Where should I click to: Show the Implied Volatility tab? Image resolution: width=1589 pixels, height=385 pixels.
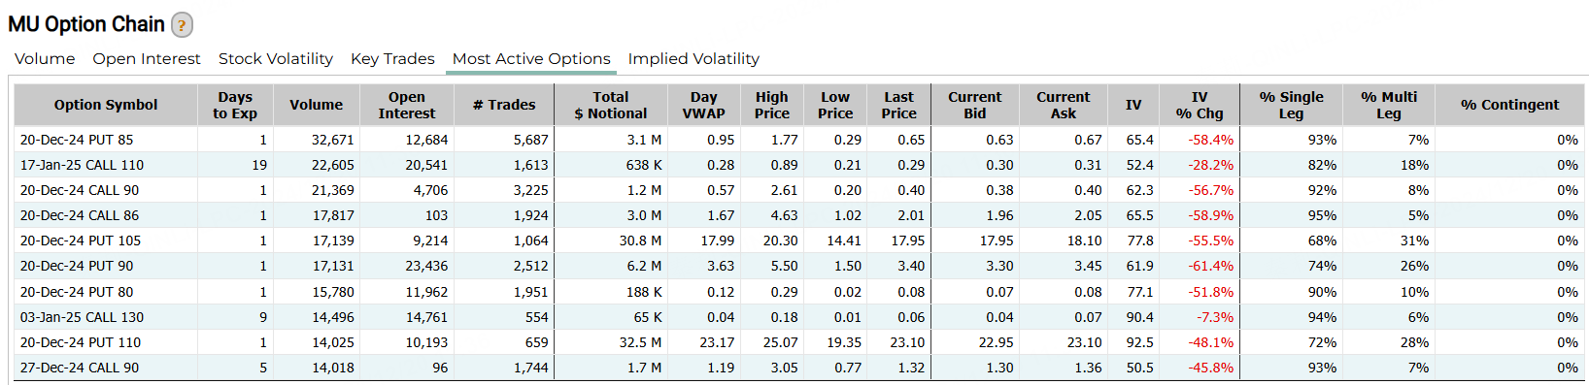pos(693,59)
